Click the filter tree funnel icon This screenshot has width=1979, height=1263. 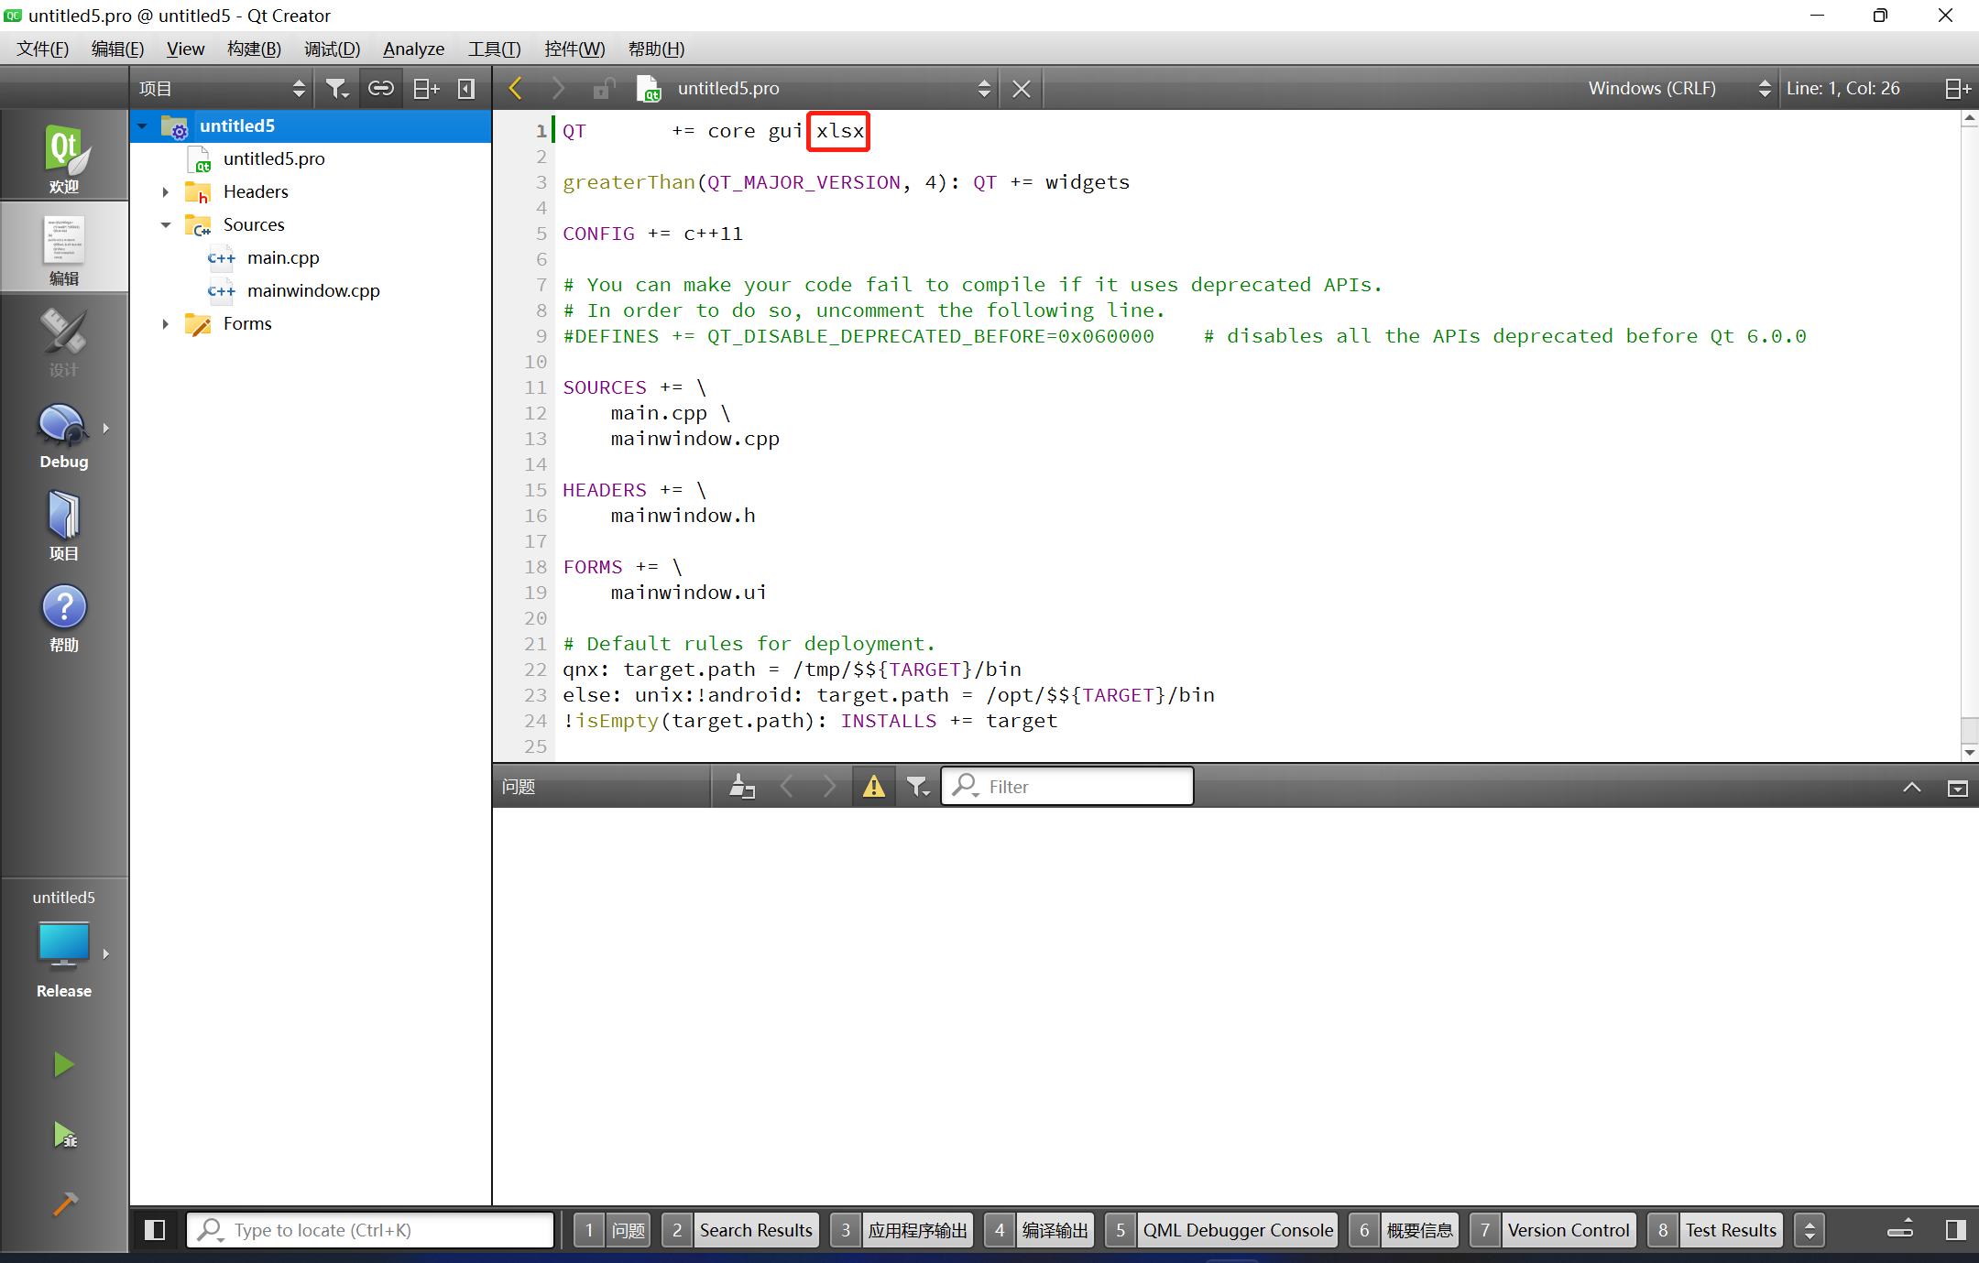pyautogui.click(x=336, y=89)
